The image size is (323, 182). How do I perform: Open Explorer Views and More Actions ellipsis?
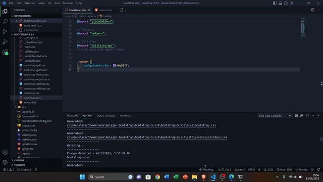(x=58, y=10)
